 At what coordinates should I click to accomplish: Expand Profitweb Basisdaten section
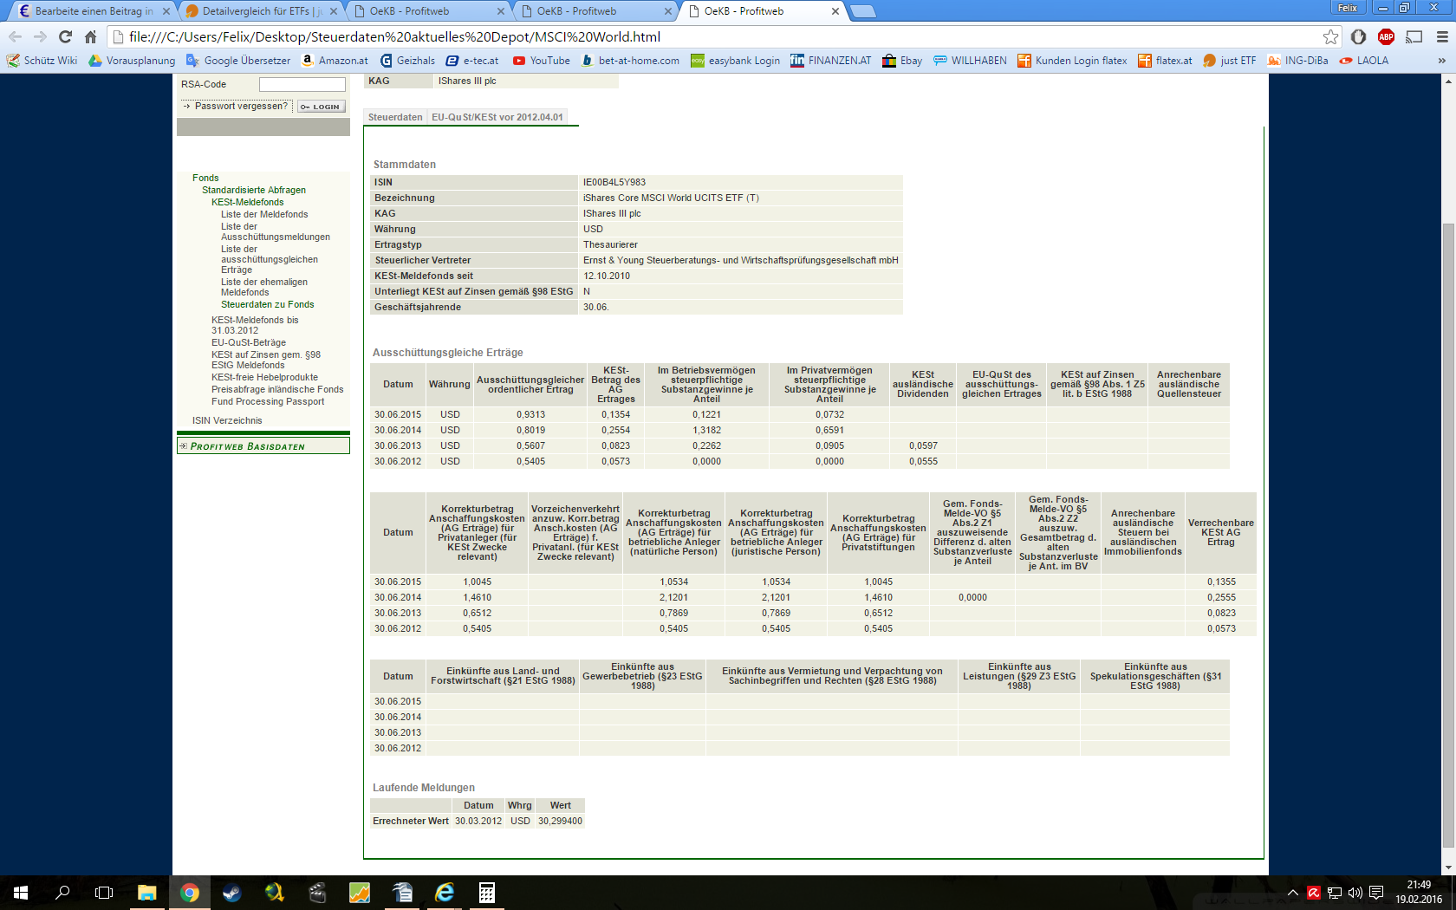pyautogui.click(x=263, y=446)
